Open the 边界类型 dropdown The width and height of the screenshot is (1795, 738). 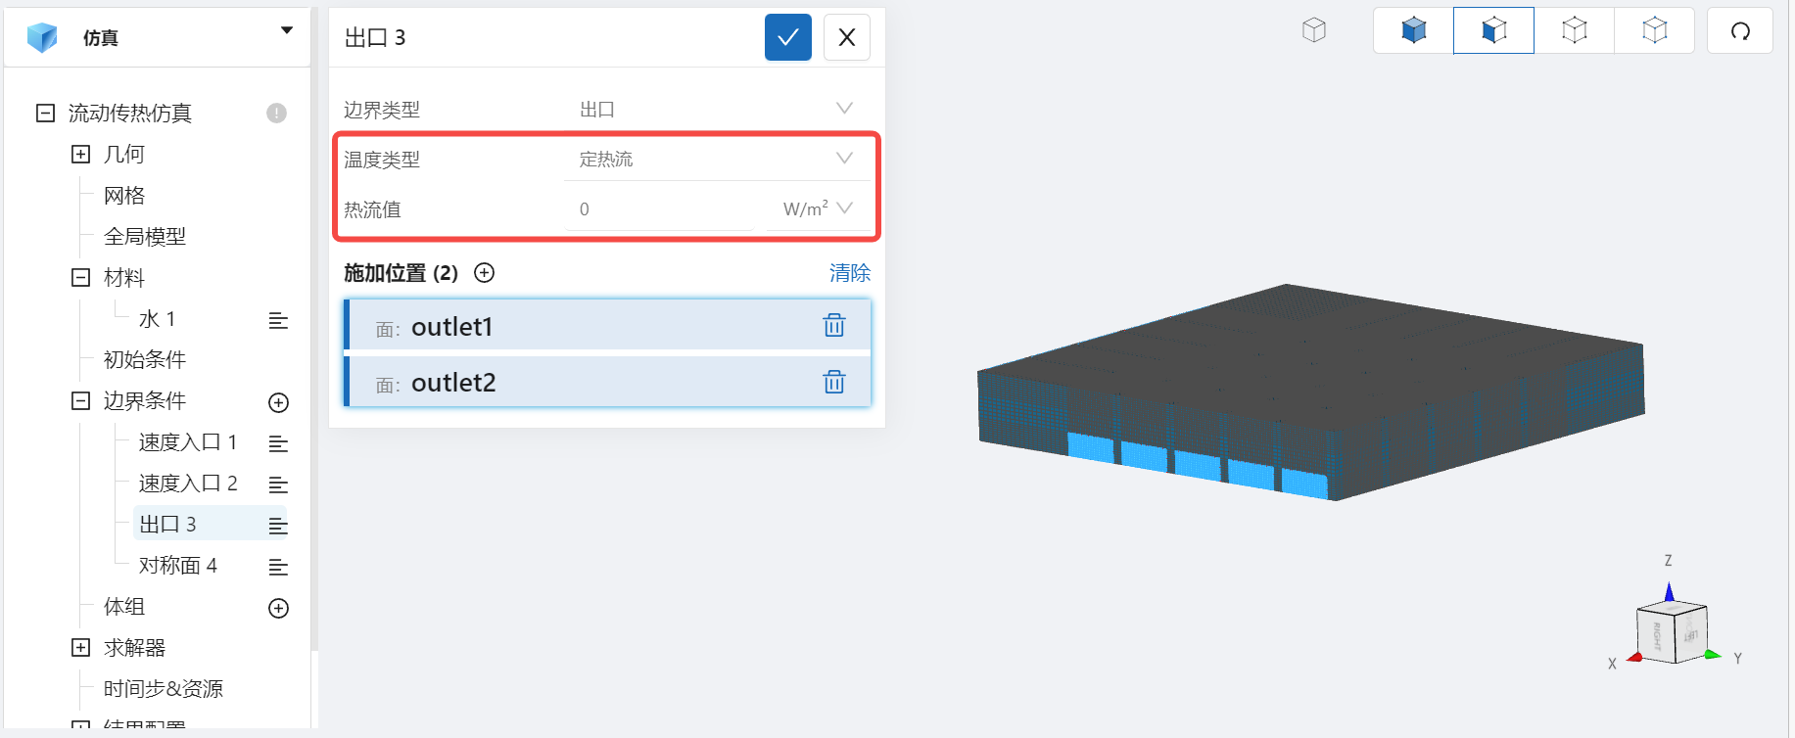[718, 109]
